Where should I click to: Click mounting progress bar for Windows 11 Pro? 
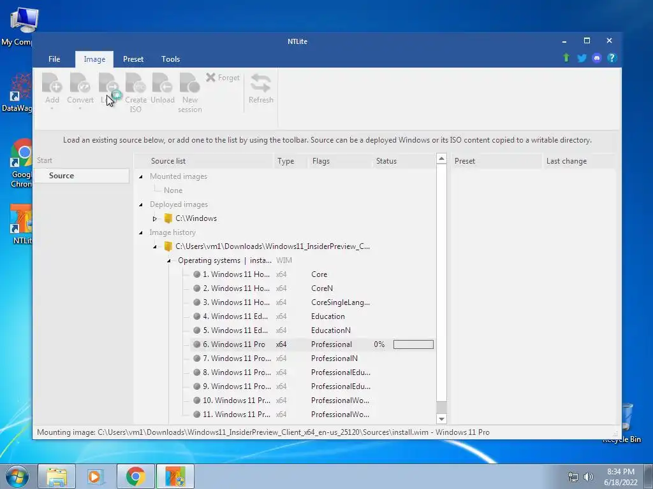[x=413, y=344]
